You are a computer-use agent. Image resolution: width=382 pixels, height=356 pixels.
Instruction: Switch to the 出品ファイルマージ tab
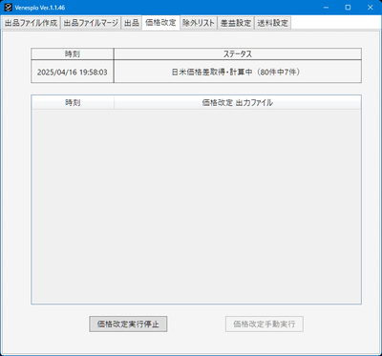pyautogui.click(x=91, y=23)
